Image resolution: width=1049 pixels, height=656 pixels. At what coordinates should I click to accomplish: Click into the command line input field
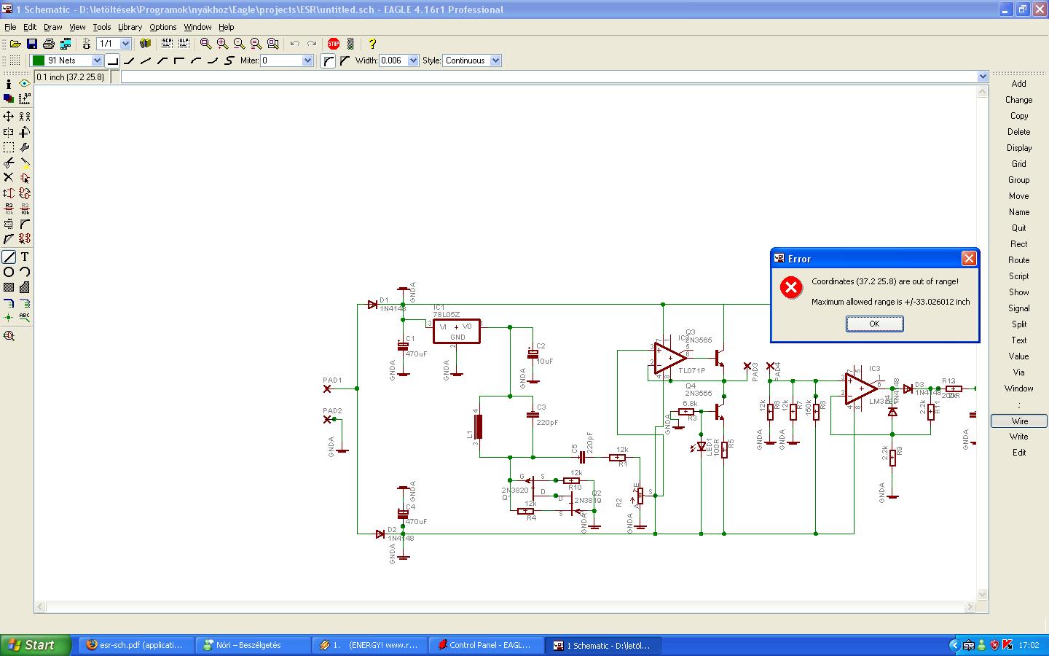[549, 77]
